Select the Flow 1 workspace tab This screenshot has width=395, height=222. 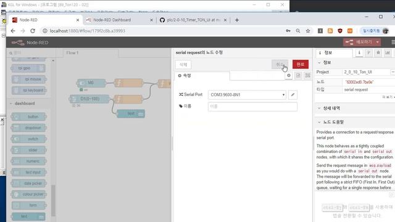[91, 53]
